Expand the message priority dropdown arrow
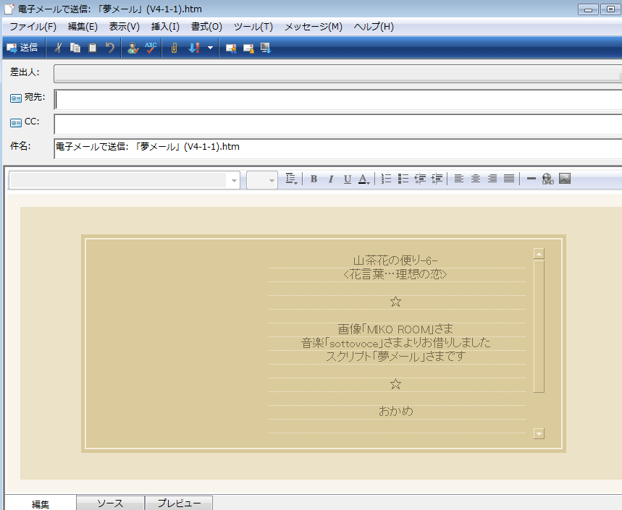Screen dimensions: 622x510 (210, 48)
